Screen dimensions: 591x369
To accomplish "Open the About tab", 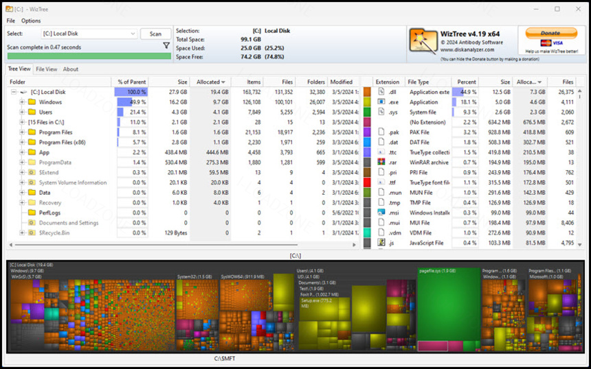I will [x=71, y=69].
